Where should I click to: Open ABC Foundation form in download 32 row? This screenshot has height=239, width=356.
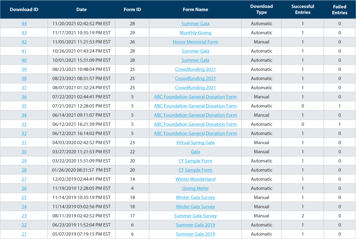(195, 133)
